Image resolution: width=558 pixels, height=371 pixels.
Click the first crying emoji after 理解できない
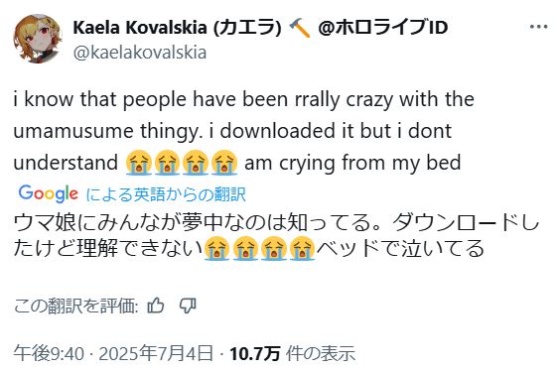(x=216, y=248)
